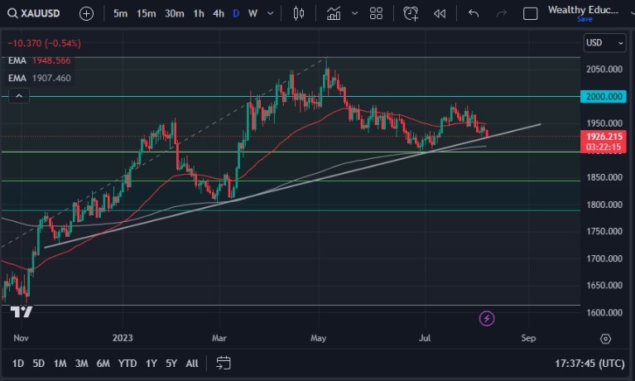Open the candlestick chart style selector
This screenshot has width=635, height=381.
coord(299,13)
